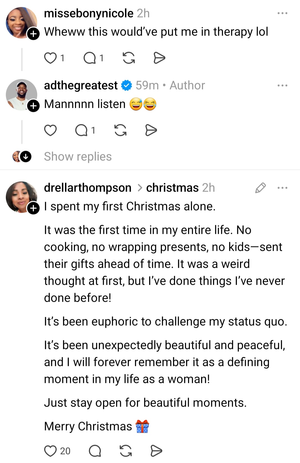This screenshot has width=300, height=463.
Task: Repost missebonynicole's comment
Action: click(129, 58)
